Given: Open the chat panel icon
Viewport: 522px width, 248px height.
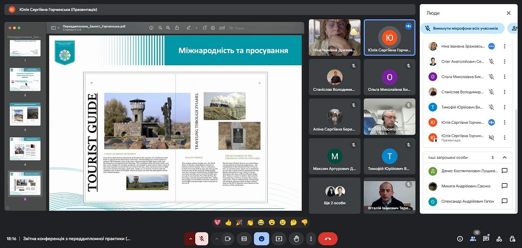Looking at the screenshot, I should tap(486, 239).
